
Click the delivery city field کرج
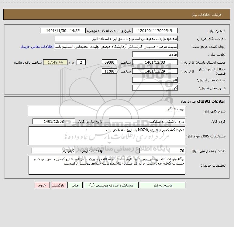155,88
